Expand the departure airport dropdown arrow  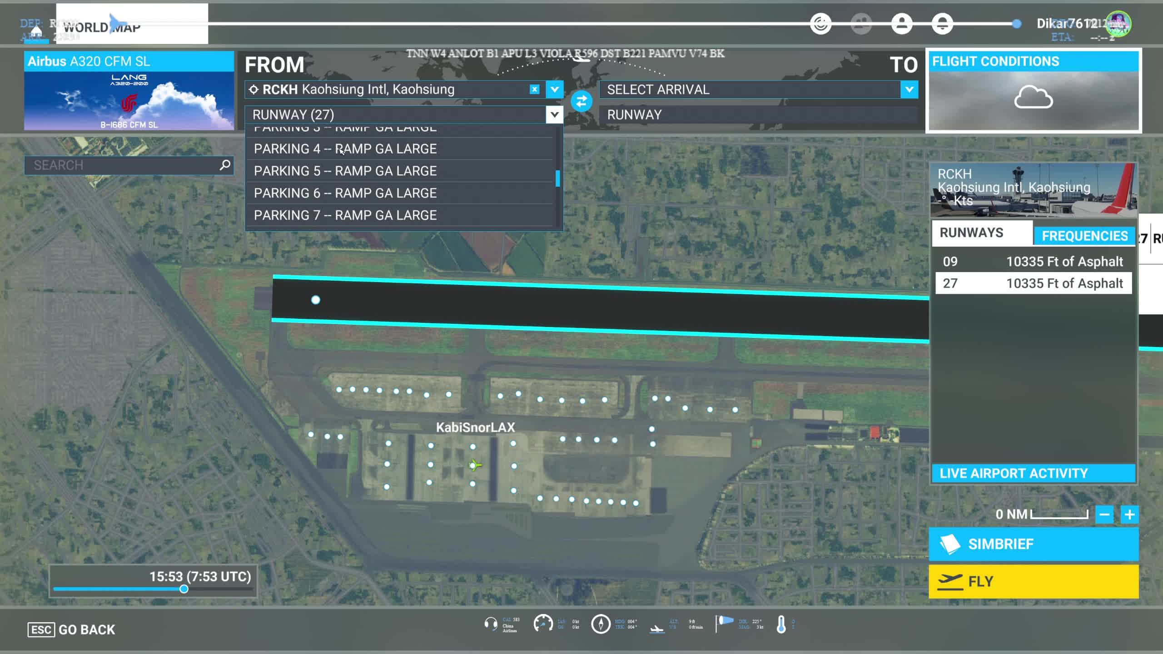pos(554,89)
